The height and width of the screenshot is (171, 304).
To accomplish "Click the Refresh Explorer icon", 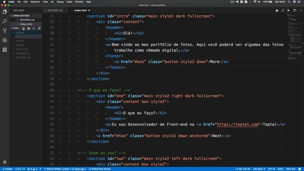I will coord(34,28).
